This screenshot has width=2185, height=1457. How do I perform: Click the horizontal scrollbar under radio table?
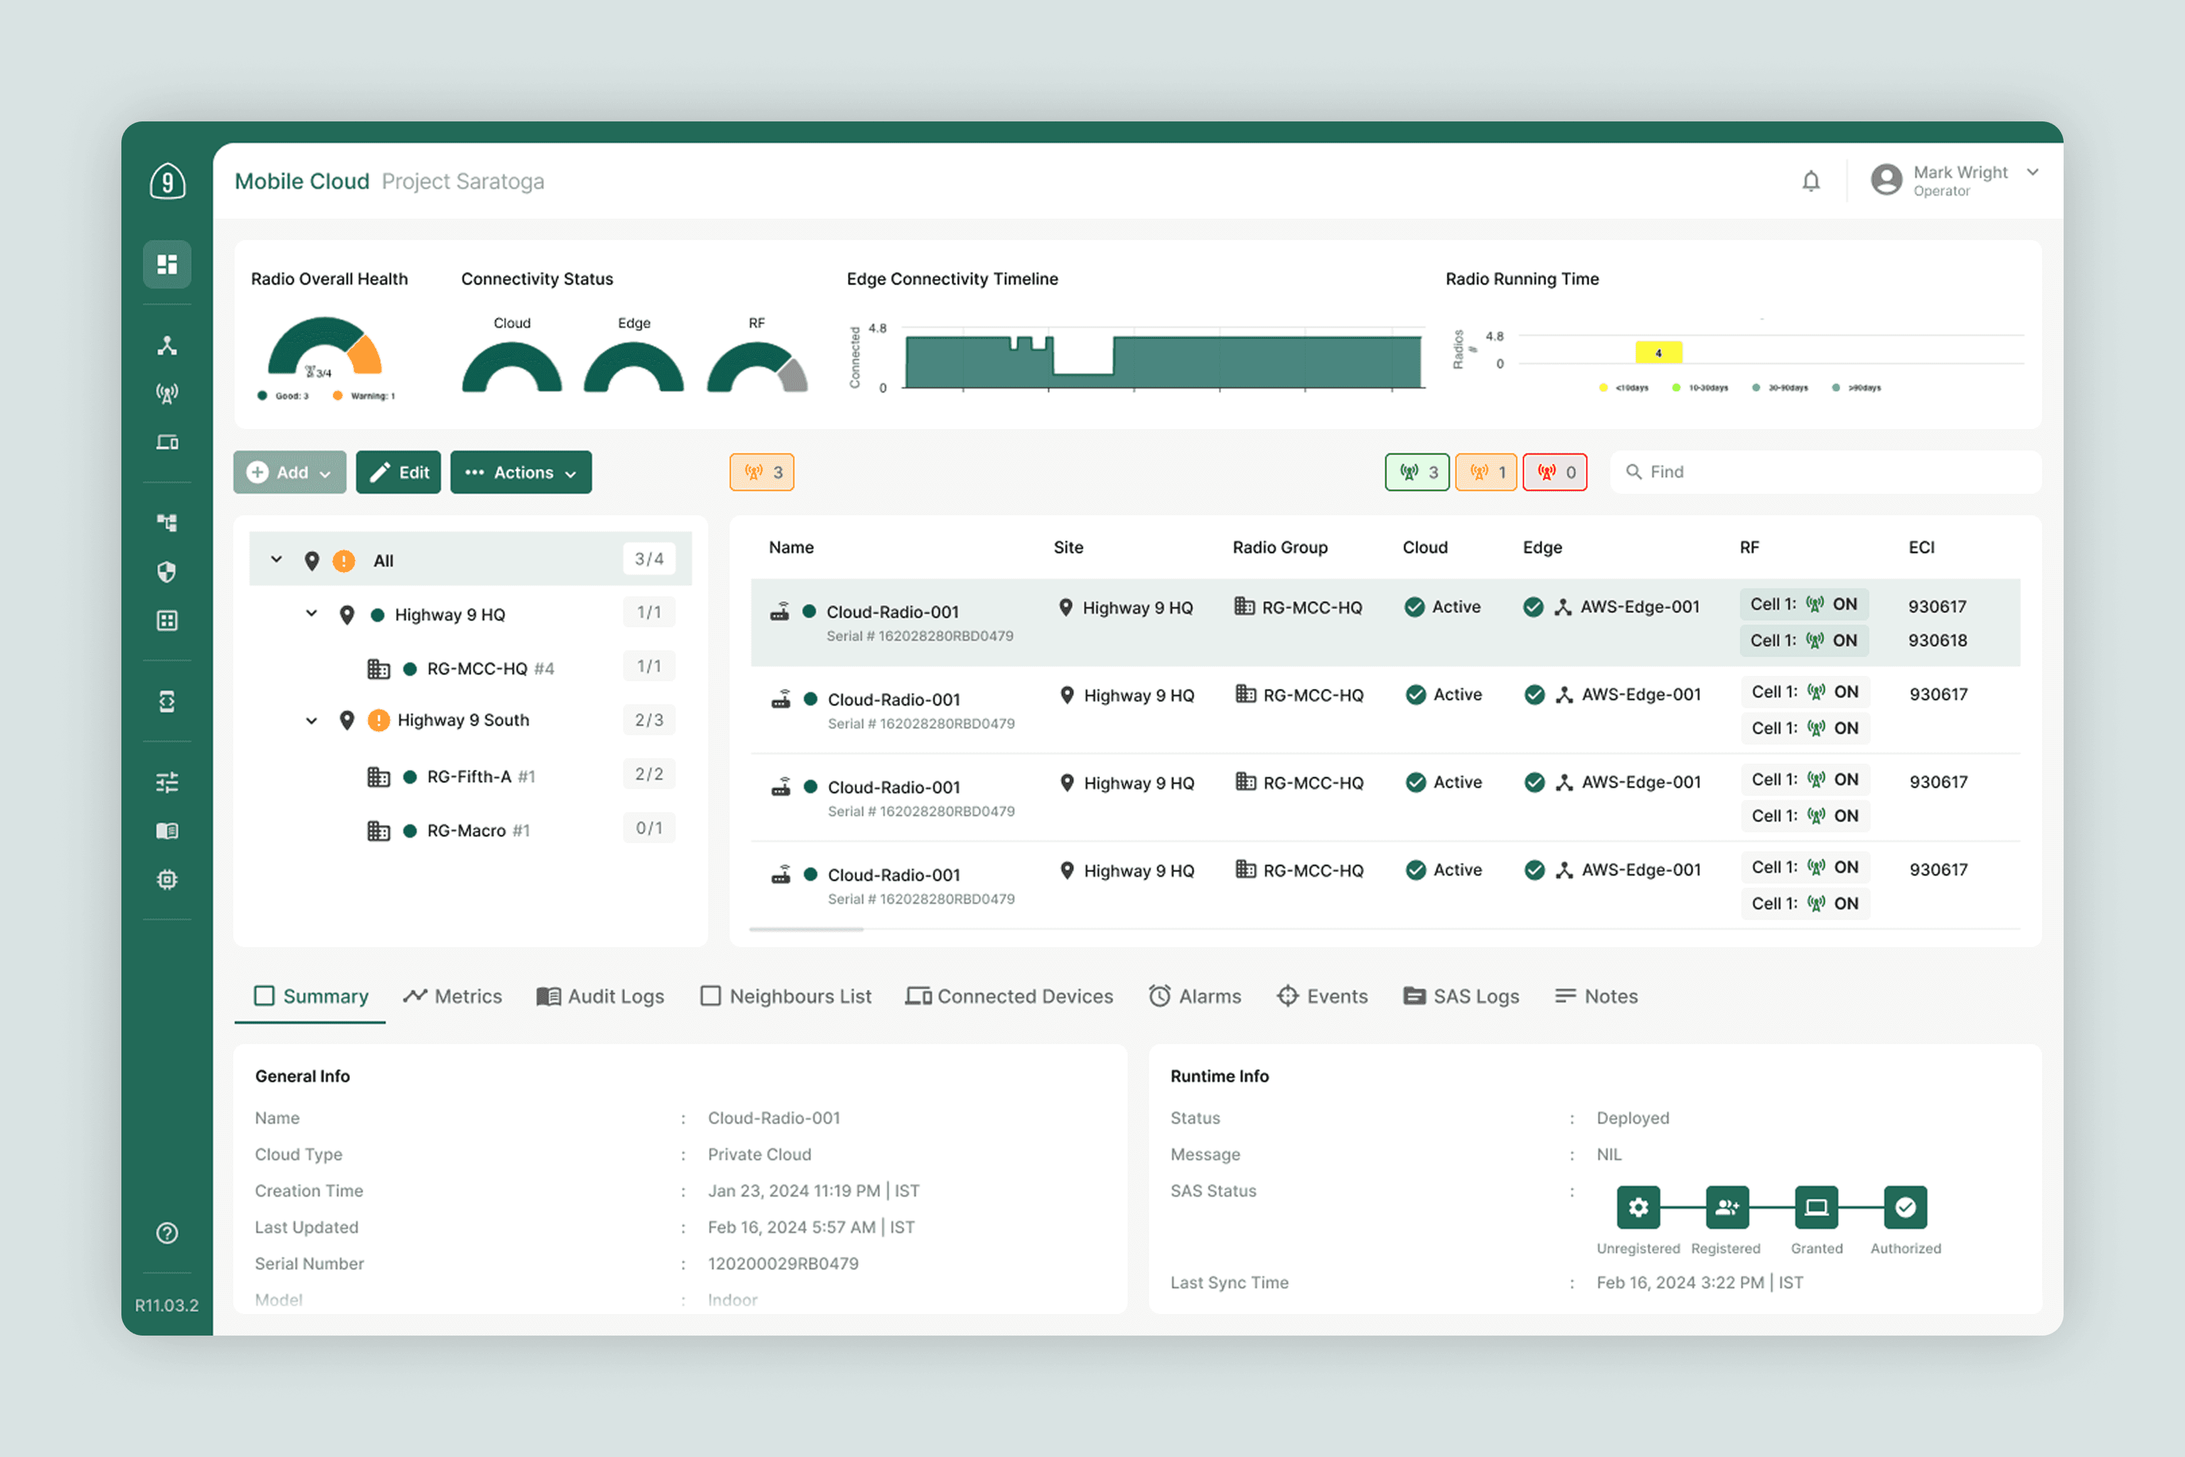click(807, 930)
